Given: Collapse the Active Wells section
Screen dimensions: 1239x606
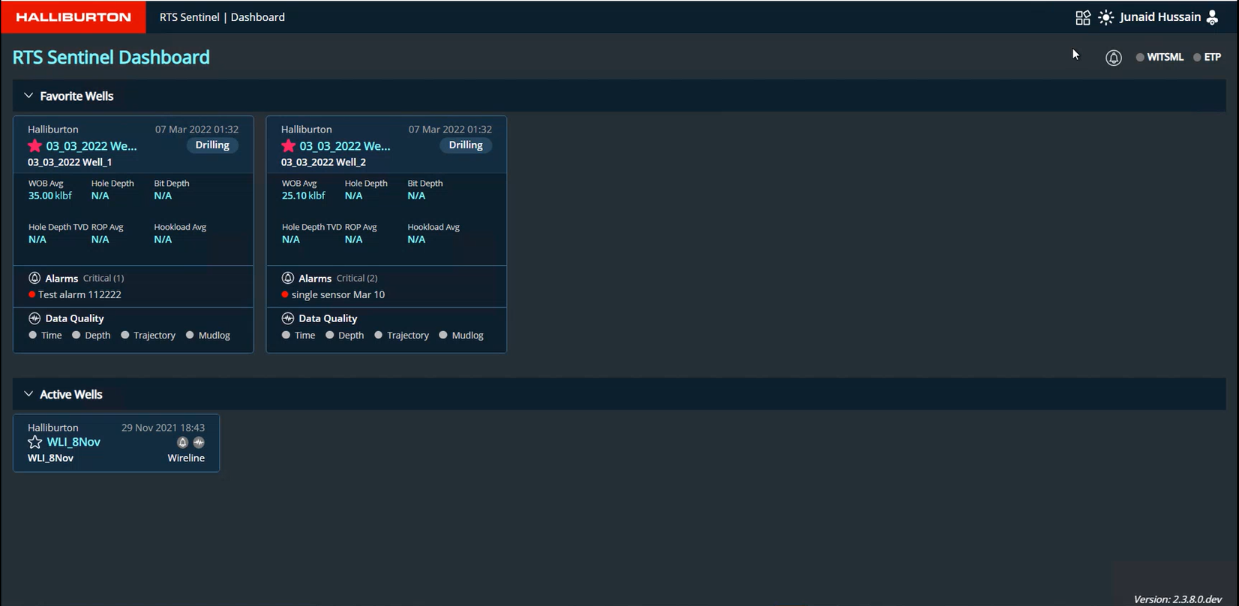Looking at the screenshot, I should pyautogui.click(x=28, y=394).
